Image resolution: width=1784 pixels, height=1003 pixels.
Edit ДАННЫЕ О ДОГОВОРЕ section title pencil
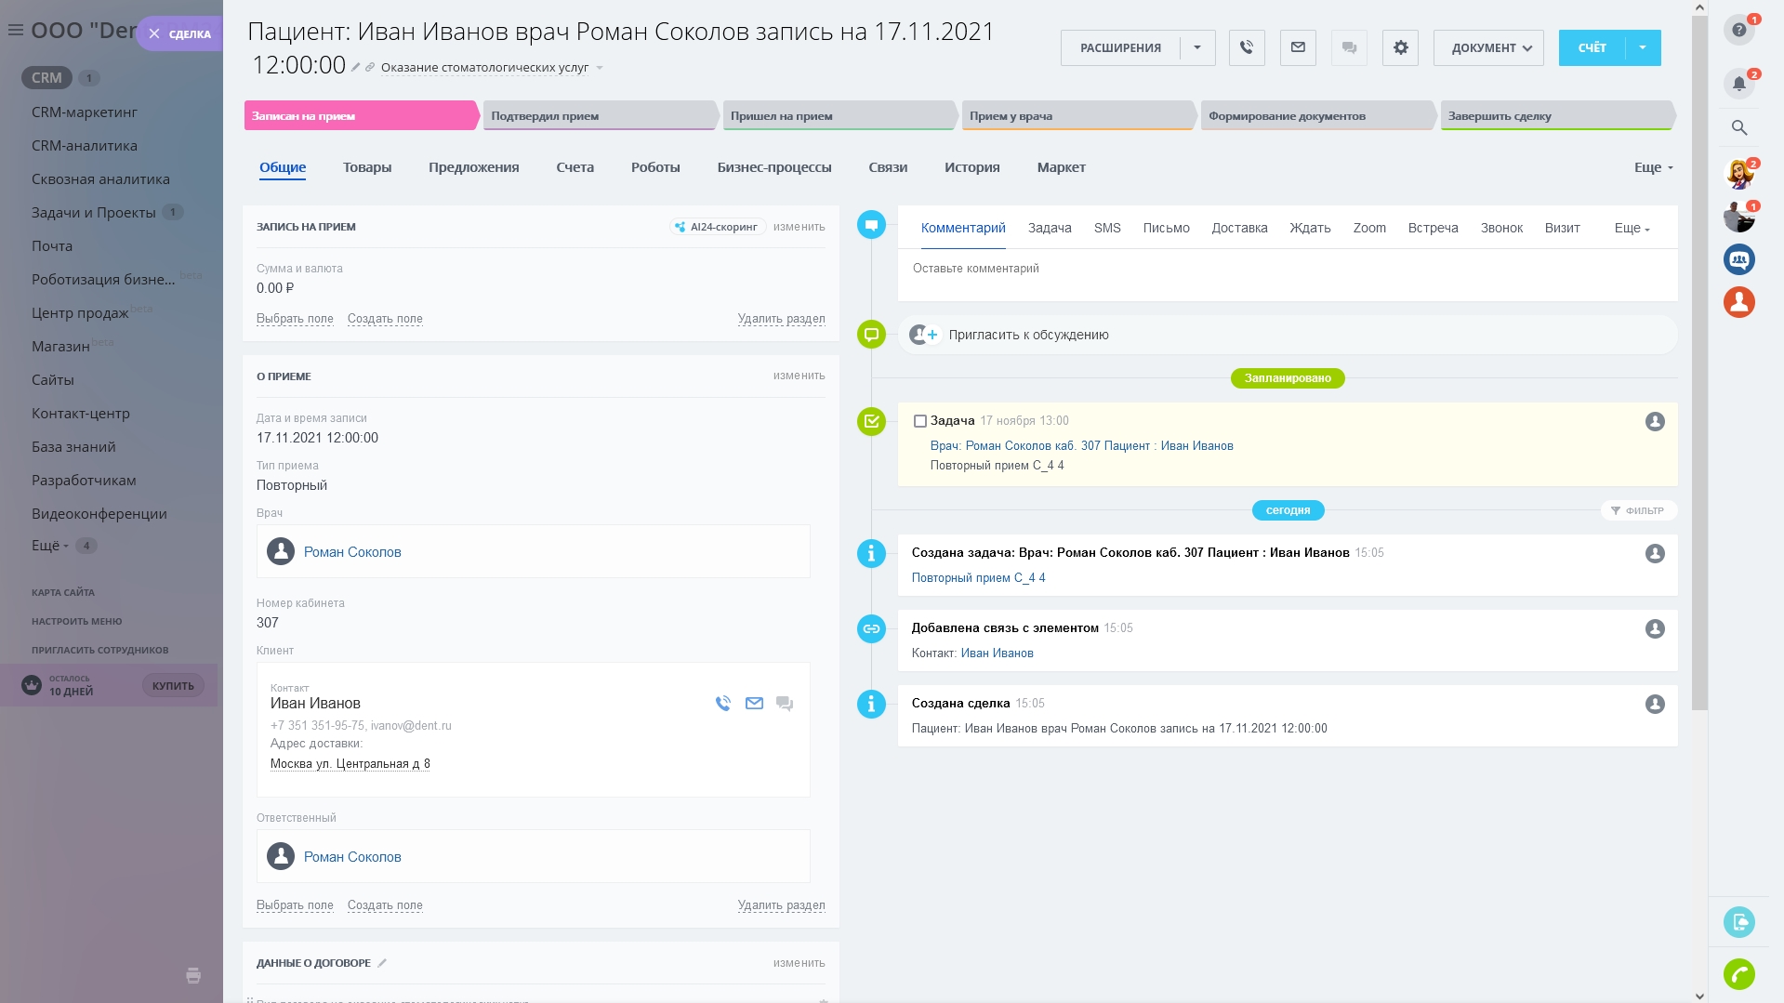point(382,963)
